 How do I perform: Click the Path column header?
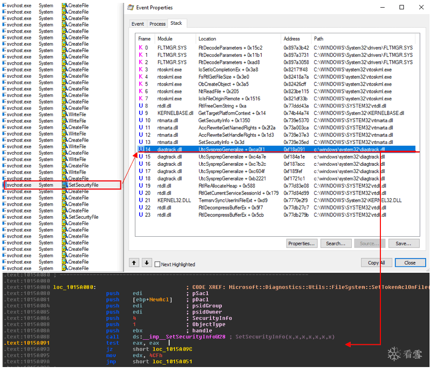pyautogui.click(x=363, y=39)
